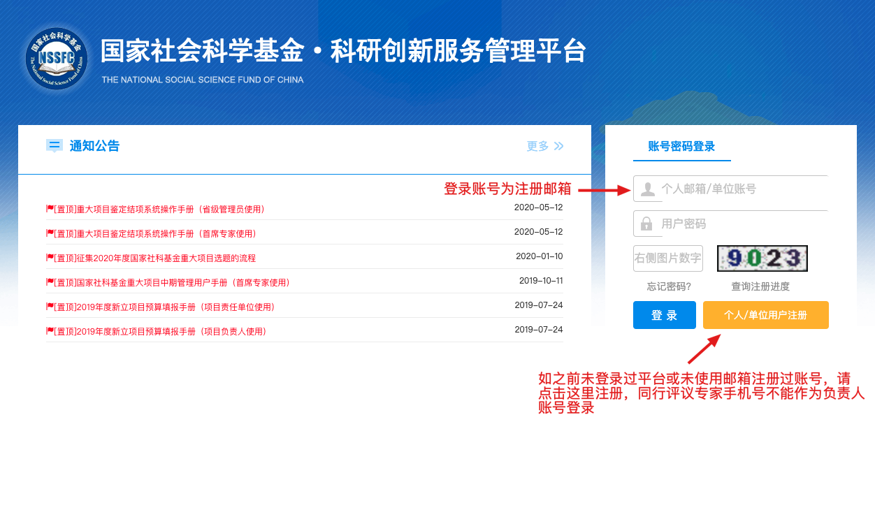Viewport: 875px width, 519px height.
Task: Click the date 2020-01-10
Action: 539,256
